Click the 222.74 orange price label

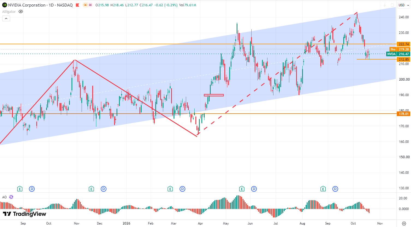(x=403, y=44)
